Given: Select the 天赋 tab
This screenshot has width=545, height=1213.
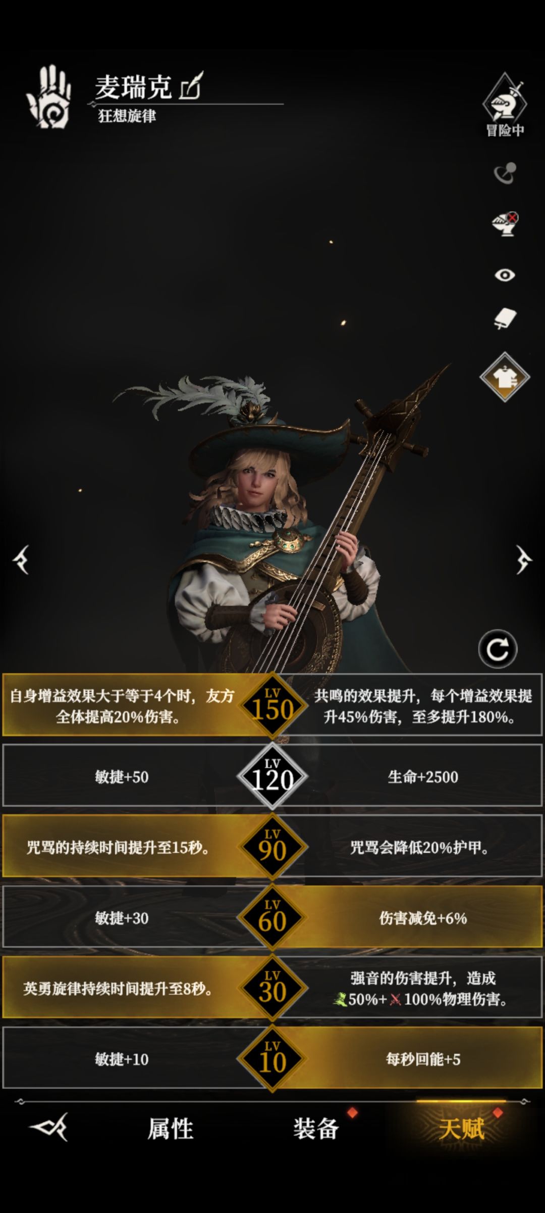Looking at the screenshot, I should click(x=461, y=1129).
